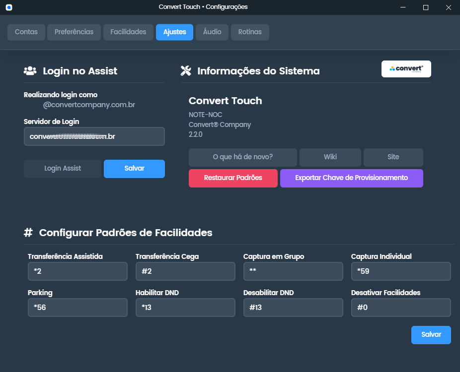Screen dimensions: 460x372
Task: Open the Wiki button
Action: pyautogui.click(x=330, y=157)
